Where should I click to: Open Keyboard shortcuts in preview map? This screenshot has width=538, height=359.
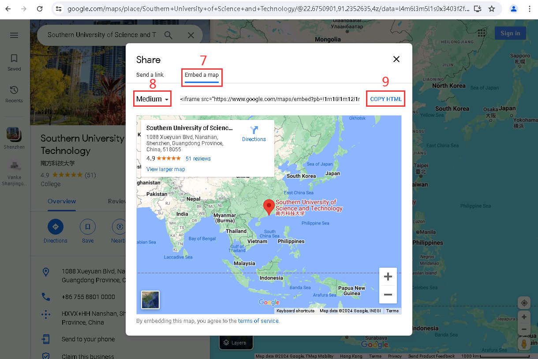pos(295,311)
